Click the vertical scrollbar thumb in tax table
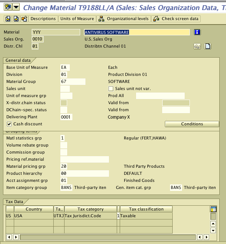Viewport: 226px width, 244px height. (x=213, y=216)
